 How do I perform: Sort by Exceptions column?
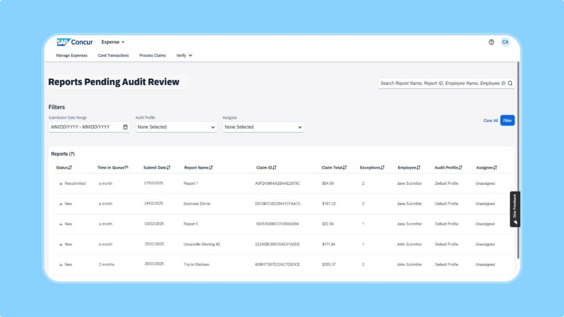pos(383,167)
